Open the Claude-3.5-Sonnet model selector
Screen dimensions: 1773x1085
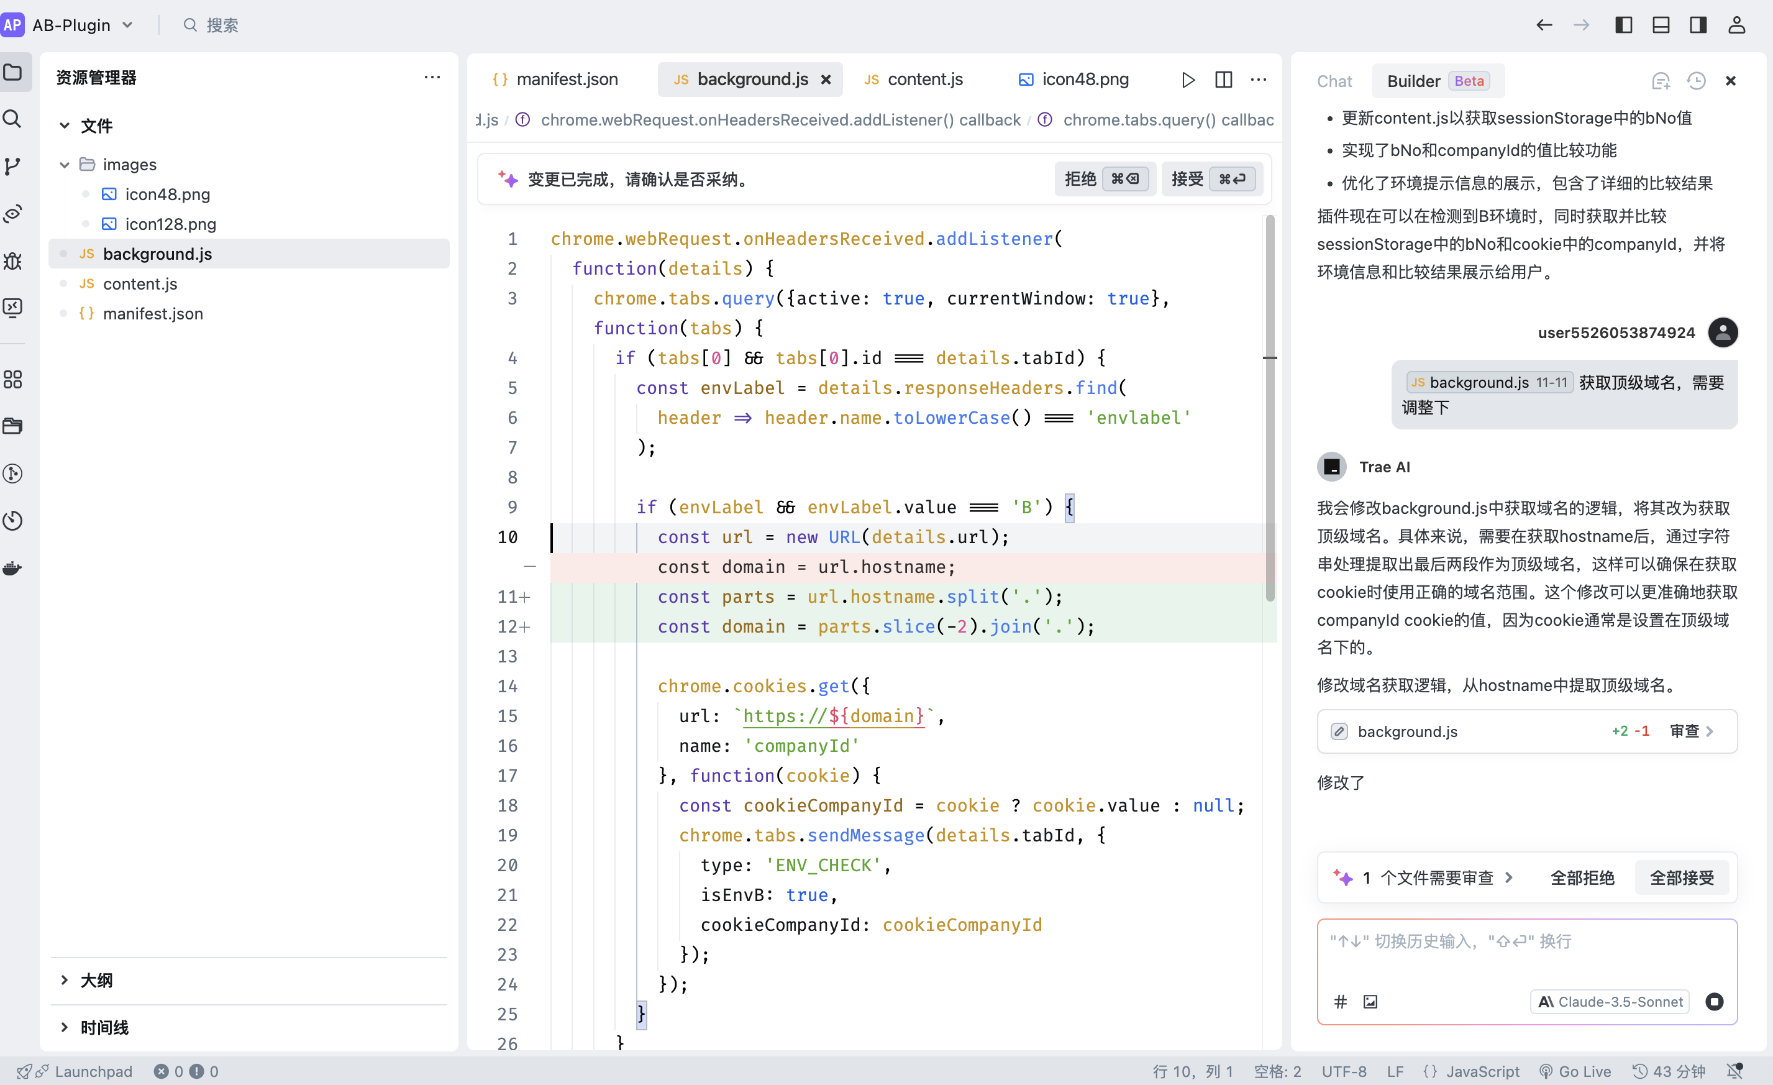pos(1610,1002)
